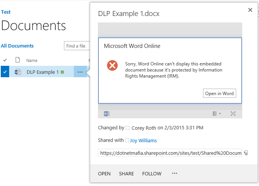Click the Find a file search box
This screenshot has height=186, width=259.
(77, 46)
